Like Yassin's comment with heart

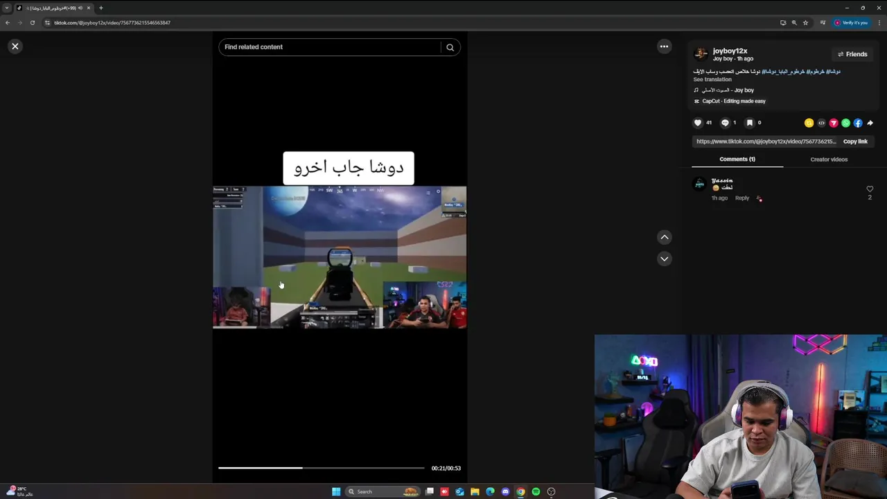point(870,189)
